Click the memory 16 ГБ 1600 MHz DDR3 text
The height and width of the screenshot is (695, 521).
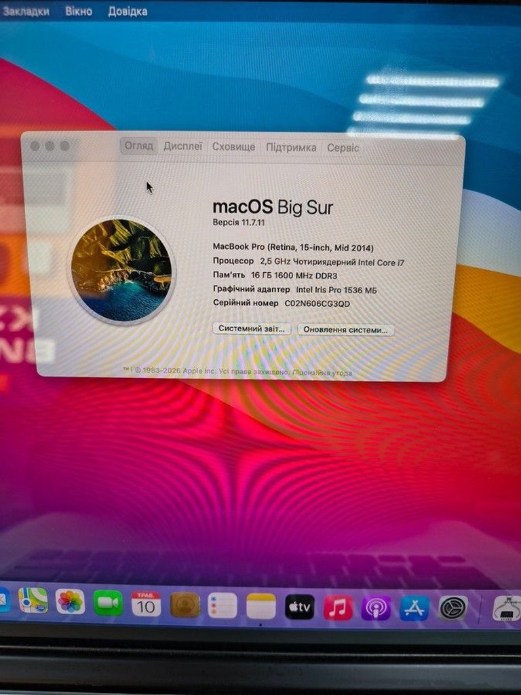[294, 276]
